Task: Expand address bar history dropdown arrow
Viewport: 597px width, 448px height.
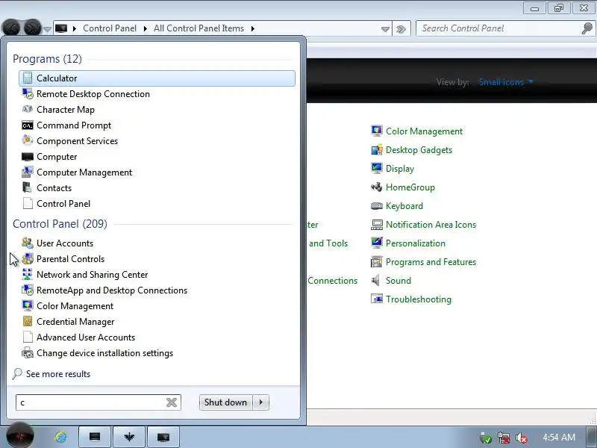Action: click(x=385, y=29)
